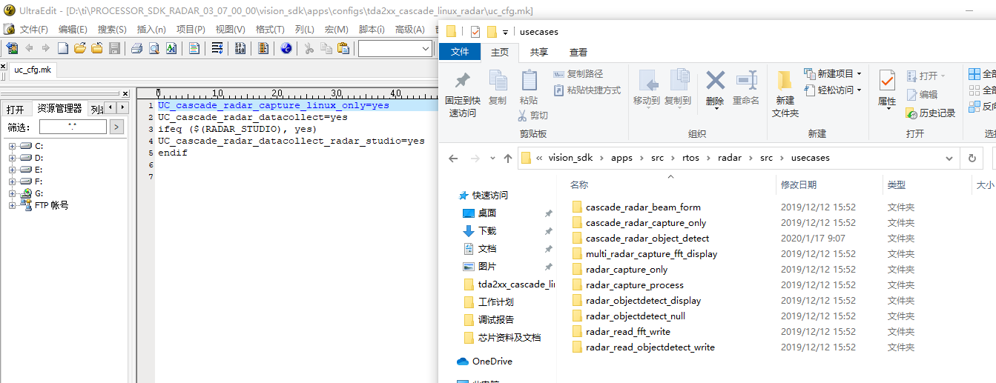The width and height of the screenshot is (996, 383).
Task: Toggle hex edit mode (1010) icon
Action: click(240, 48)
